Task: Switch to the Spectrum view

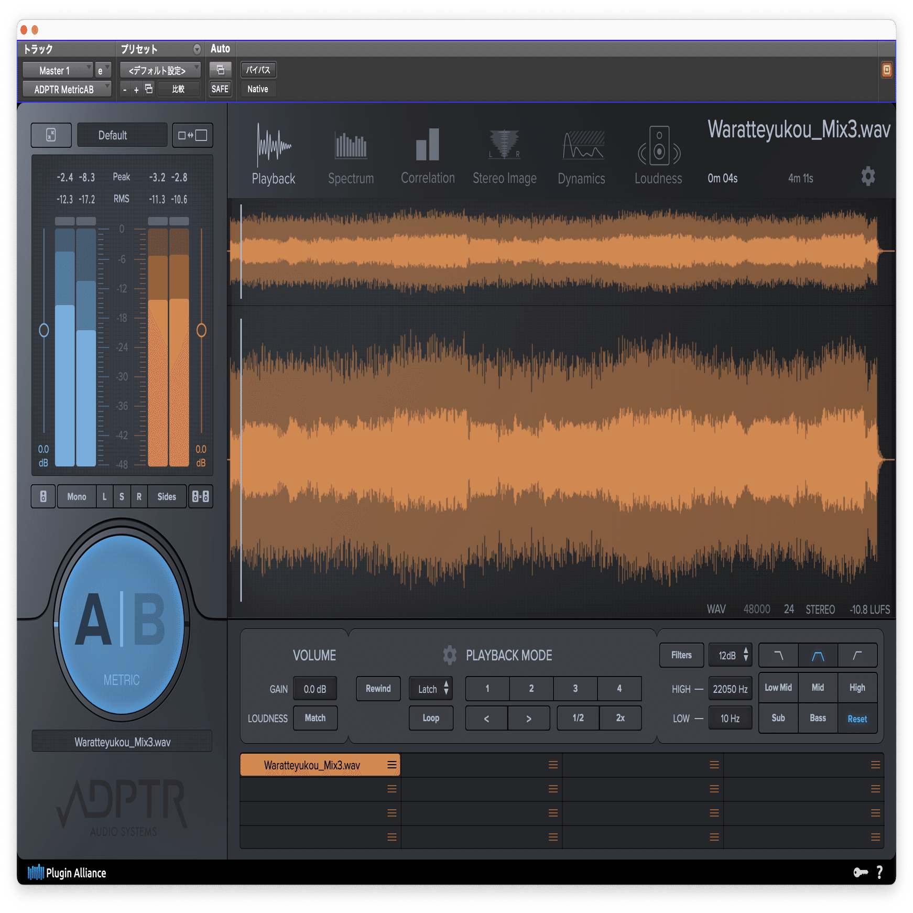Action: point(351,157)
